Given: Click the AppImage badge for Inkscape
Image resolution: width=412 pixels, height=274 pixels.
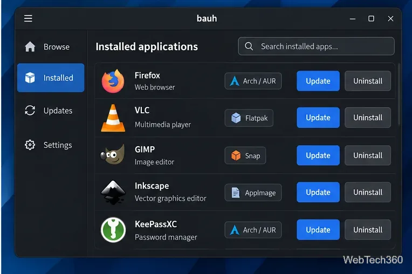Looking at the screenshot, I should pyautogui.click(x=253, y=193).
